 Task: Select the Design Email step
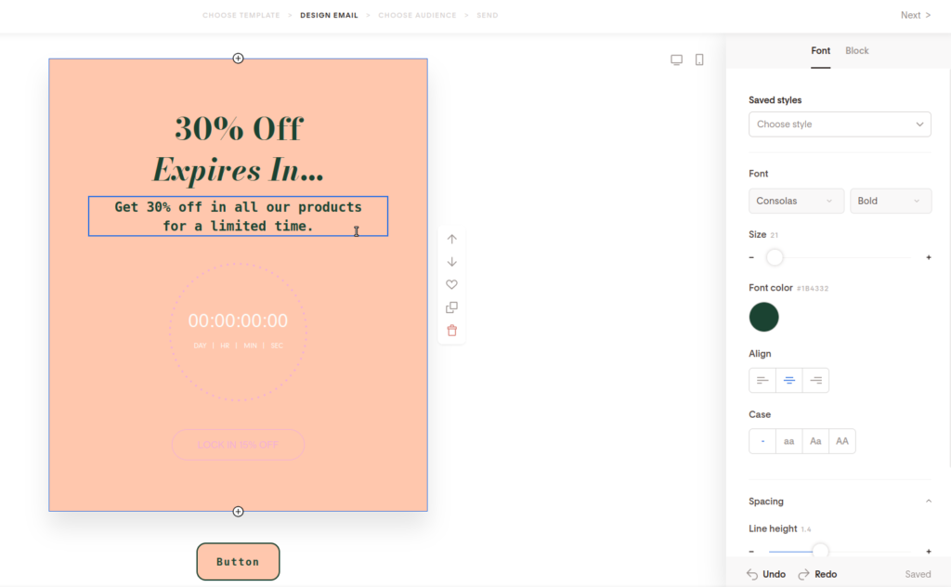tap(330, 15)
